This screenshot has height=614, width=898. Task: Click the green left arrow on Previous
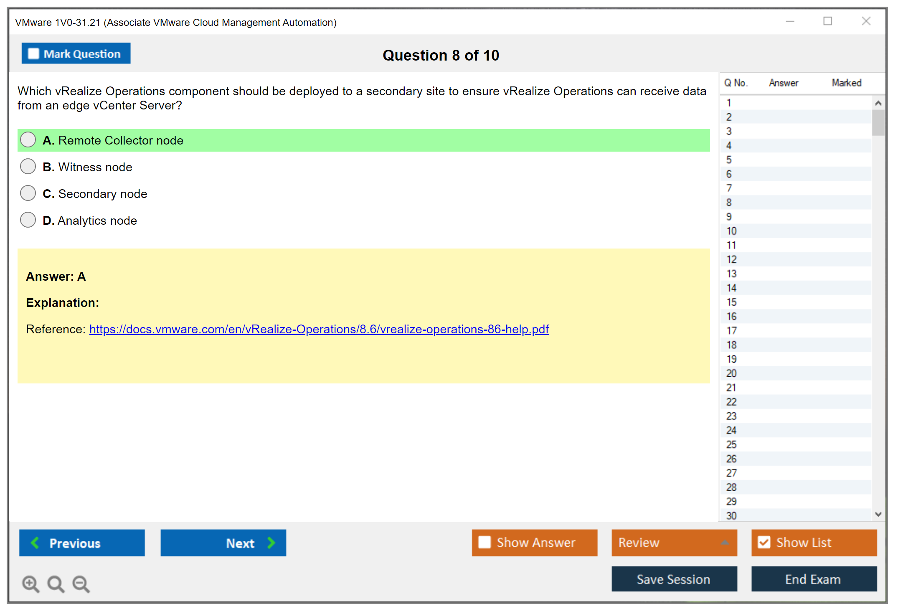(x=35, y=543)
